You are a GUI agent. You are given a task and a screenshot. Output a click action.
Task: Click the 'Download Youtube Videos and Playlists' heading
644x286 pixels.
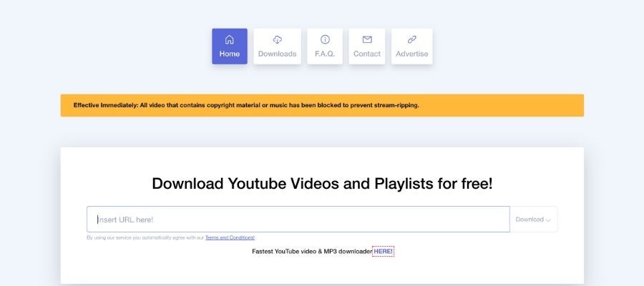(x=322, y=184)
